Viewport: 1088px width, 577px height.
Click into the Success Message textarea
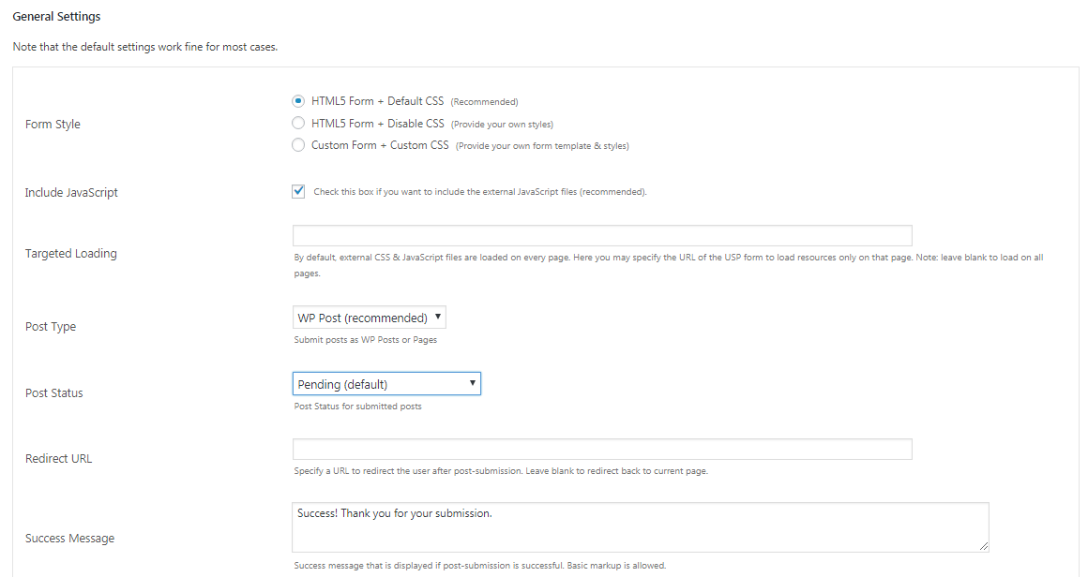641,527
